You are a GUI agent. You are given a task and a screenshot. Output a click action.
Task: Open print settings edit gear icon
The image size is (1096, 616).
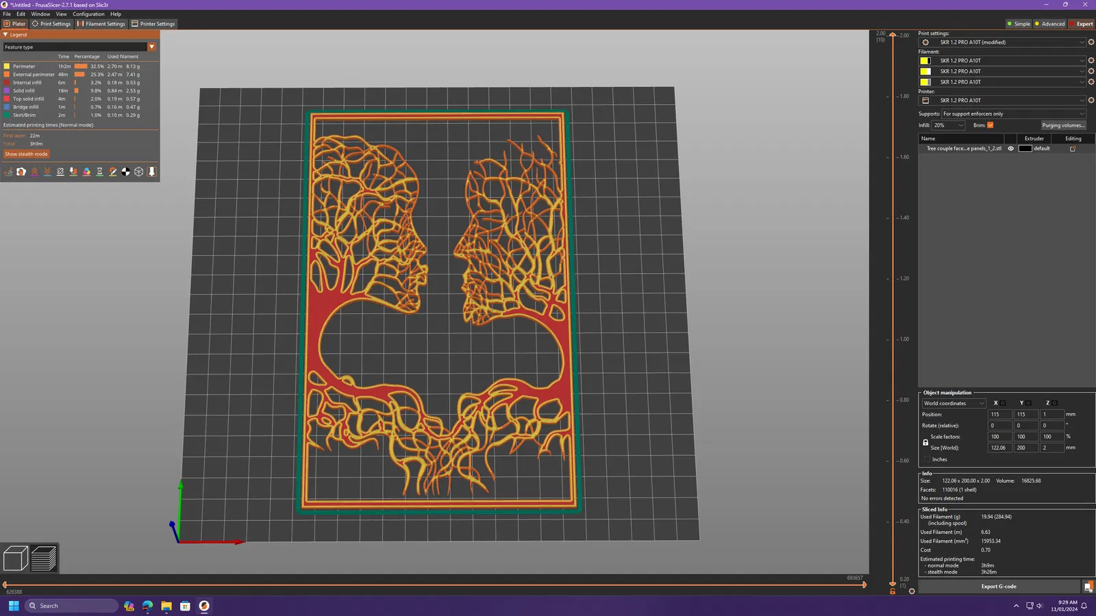click(x=1091, y=42)
